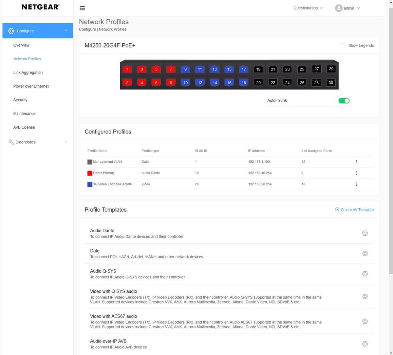
Task: Click the VLAN ID column header
Action: [201, 151]
